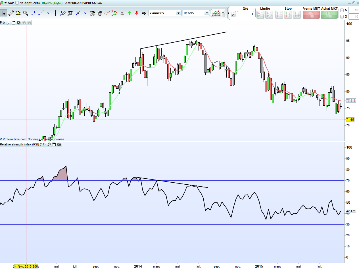Click the third Stop order button
This screenshot has height=269, width=359.
pos(297,15)
